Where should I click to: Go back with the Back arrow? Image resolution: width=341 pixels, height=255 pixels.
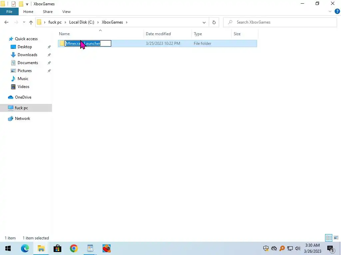tap(6, 22)
